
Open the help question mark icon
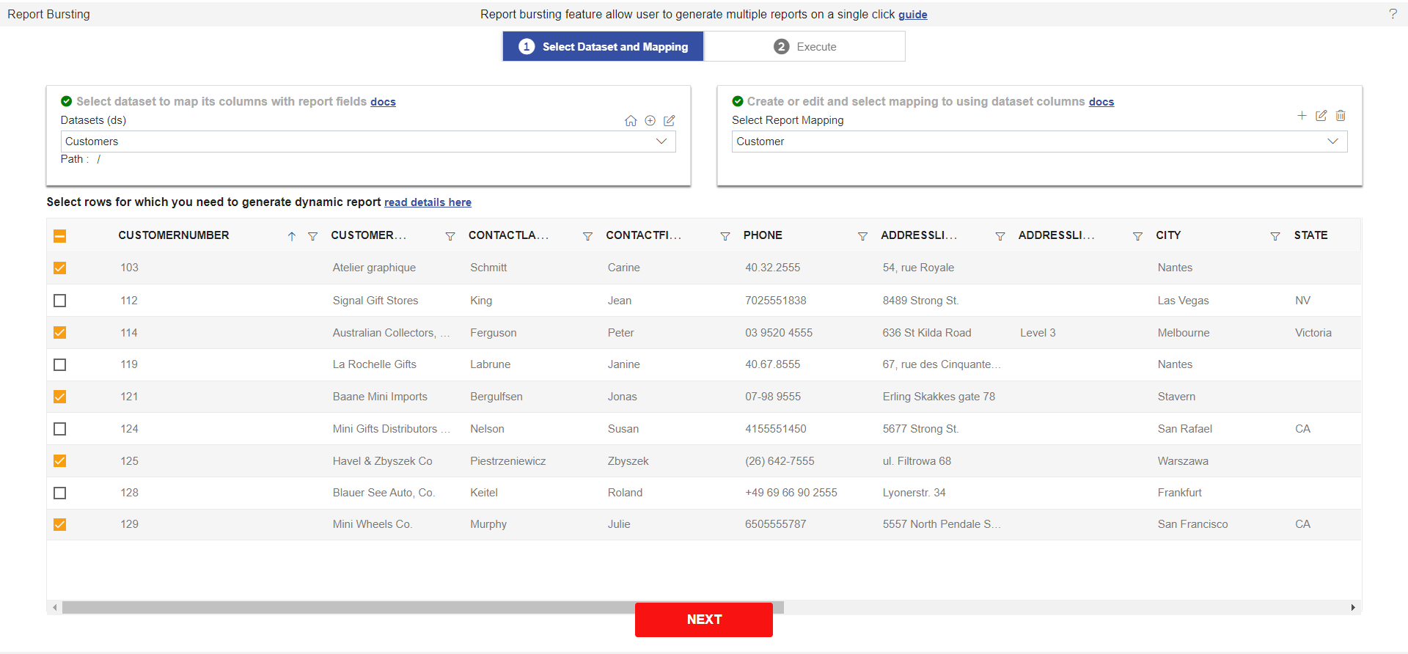pos(1393,14)
